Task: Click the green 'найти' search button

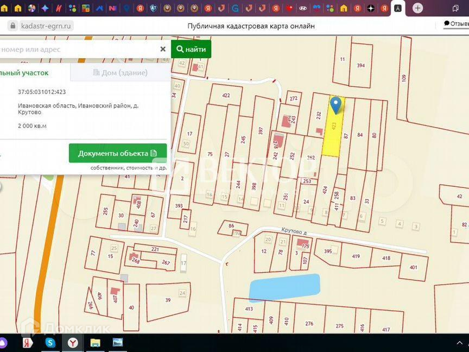Action: 191,49
